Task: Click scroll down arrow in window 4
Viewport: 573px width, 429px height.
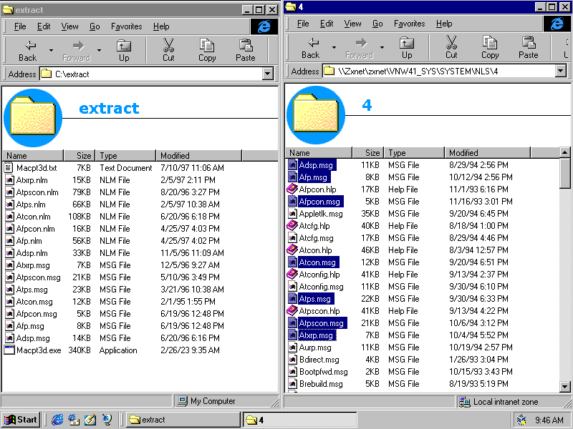Action: click(x=564, y=386)
